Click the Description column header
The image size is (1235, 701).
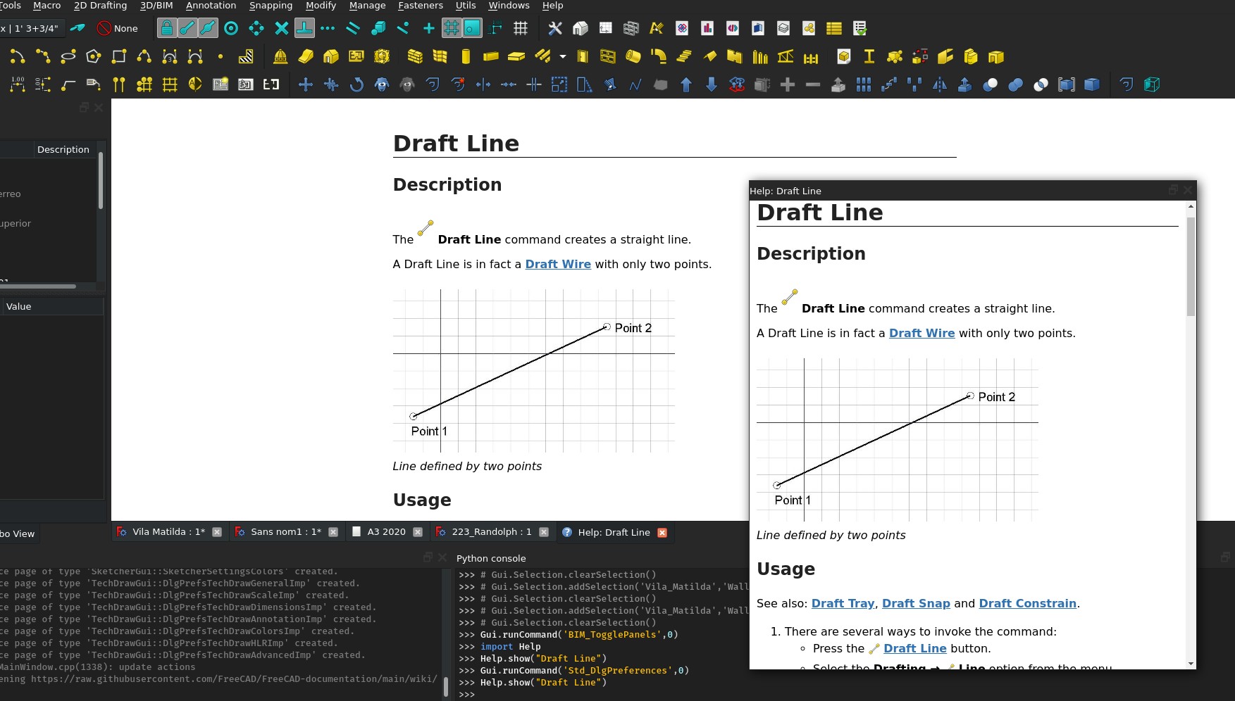pyautogui.click(x=63, y=149)
